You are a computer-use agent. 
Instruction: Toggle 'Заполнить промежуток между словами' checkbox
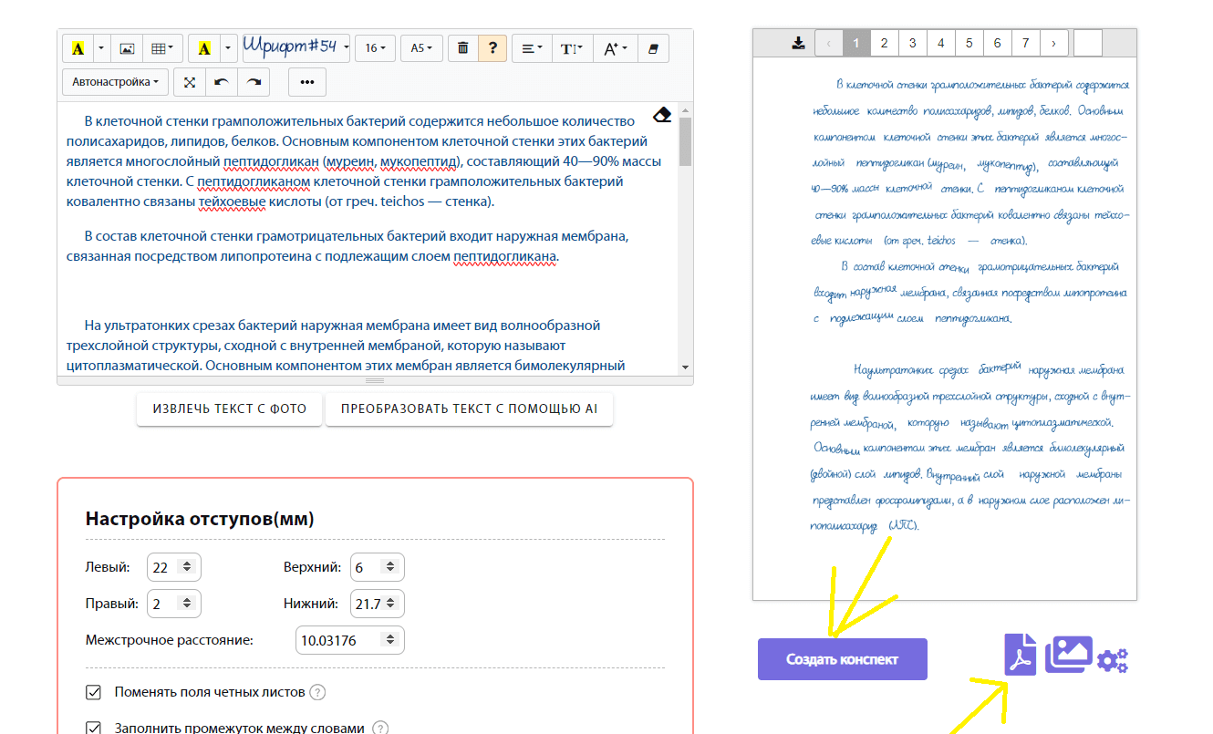(x=93, y=728)
